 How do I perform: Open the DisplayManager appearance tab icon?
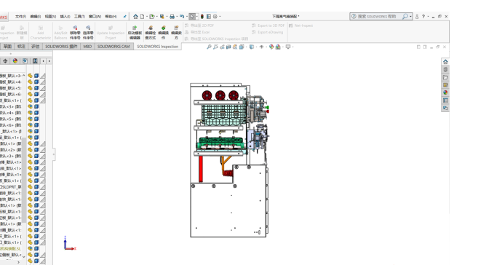click(15, 61)
